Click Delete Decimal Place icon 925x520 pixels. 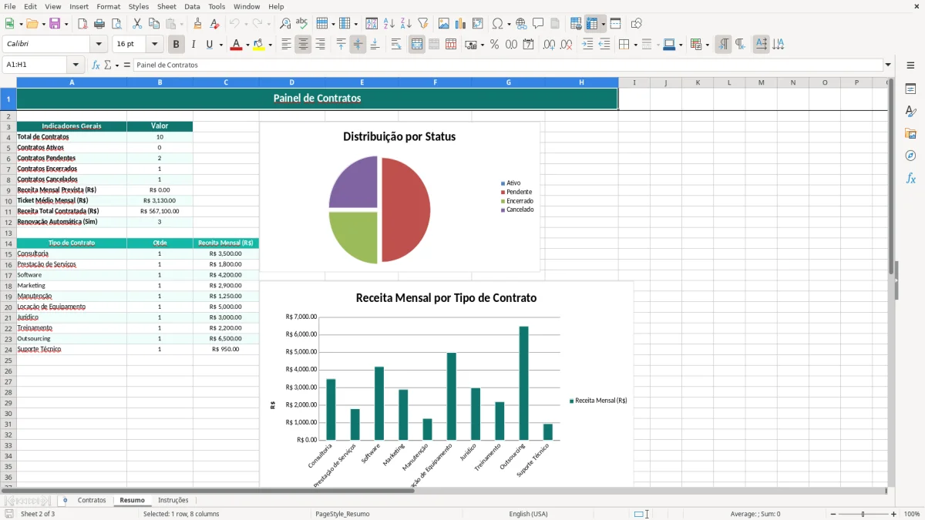point(566,45)
